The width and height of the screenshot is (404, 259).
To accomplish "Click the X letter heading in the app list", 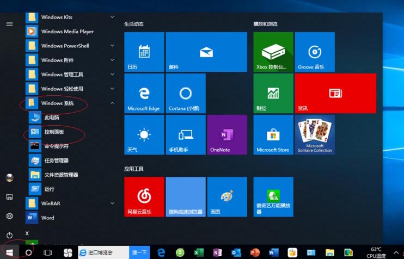I will [x=27, y=233].
